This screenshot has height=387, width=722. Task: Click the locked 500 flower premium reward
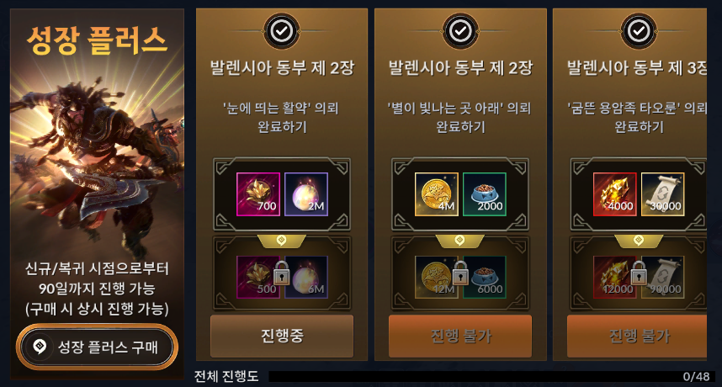tap(258, 277)
